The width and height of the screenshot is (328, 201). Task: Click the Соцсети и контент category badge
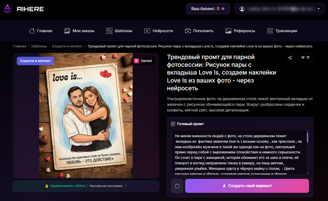35,61
